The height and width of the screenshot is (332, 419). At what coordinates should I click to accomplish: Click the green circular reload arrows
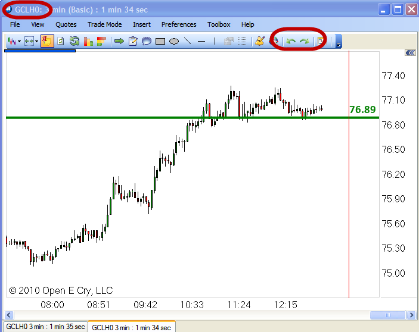(x=75, y=41)
